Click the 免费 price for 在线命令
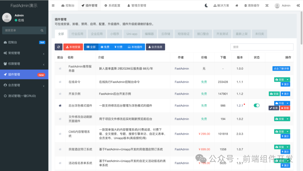This screenshot has width=303, height=171. (x=204, y=82)
